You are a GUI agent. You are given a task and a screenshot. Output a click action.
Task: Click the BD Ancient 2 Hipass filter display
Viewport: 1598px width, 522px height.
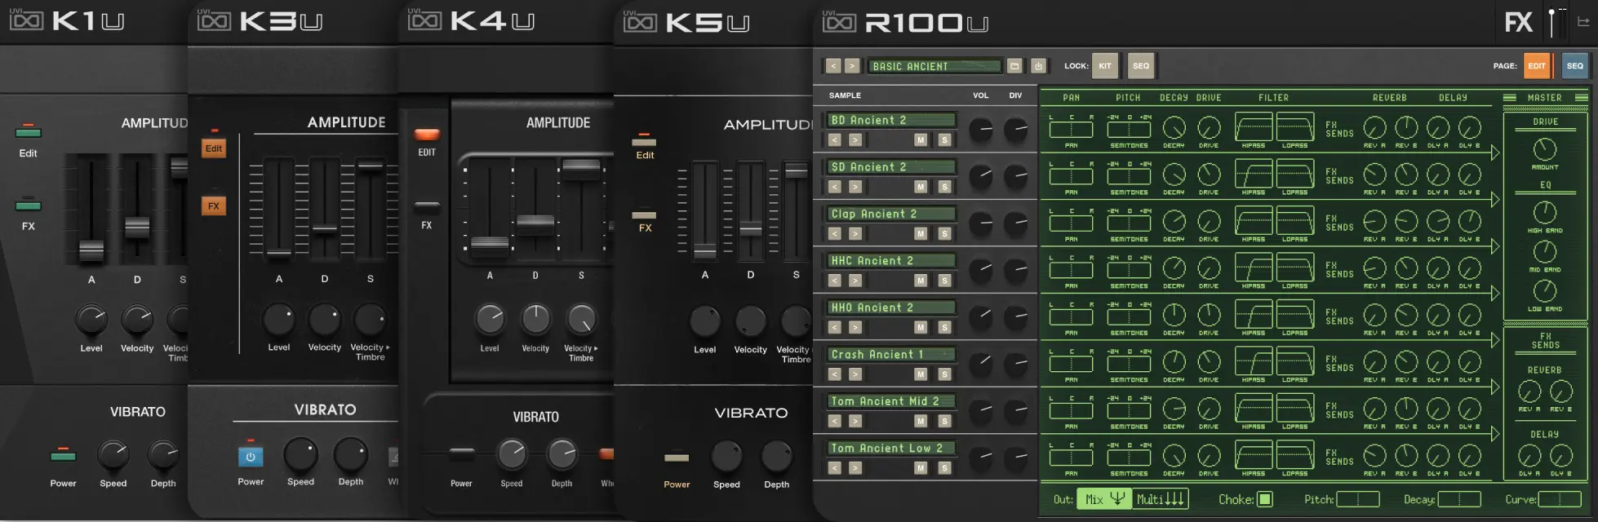[1254, 127]
